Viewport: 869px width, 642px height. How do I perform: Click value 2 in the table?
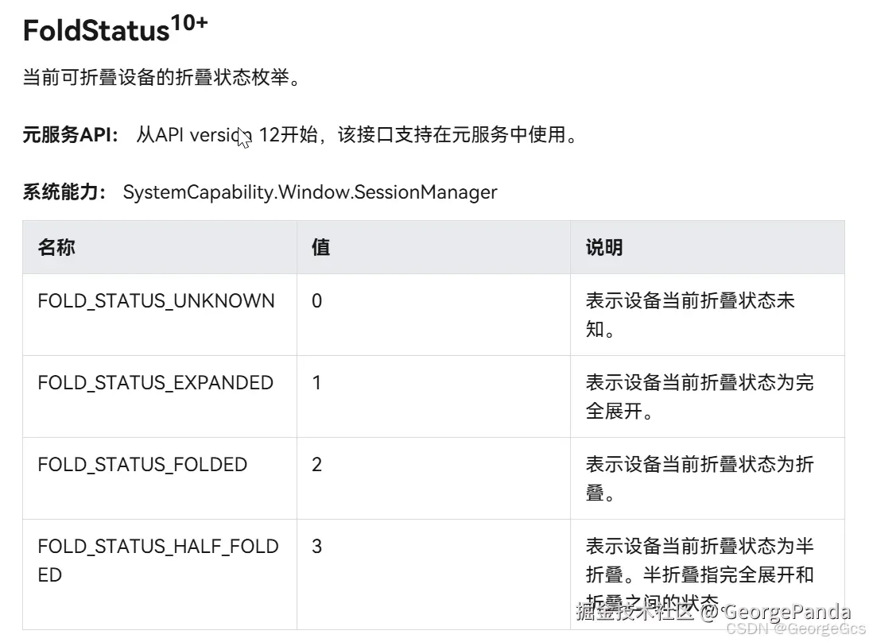[x=316, y=465]
